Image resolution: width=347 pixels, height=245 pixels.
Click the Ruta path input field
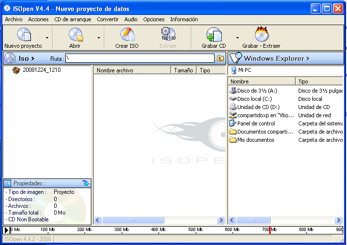[x=140, y=58]
